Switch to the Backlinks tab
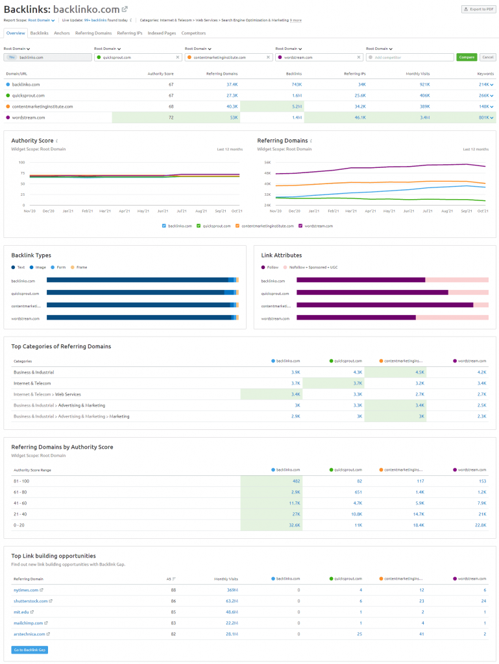This screenshot has width=499, height=664. point(40,33)
